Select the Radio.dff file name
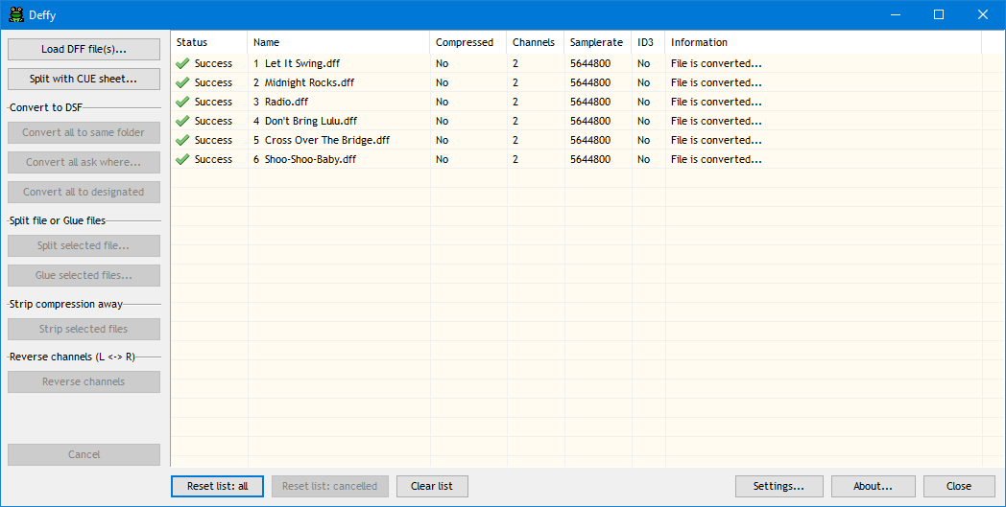The image size is (1006, 507). click(286, 102)
